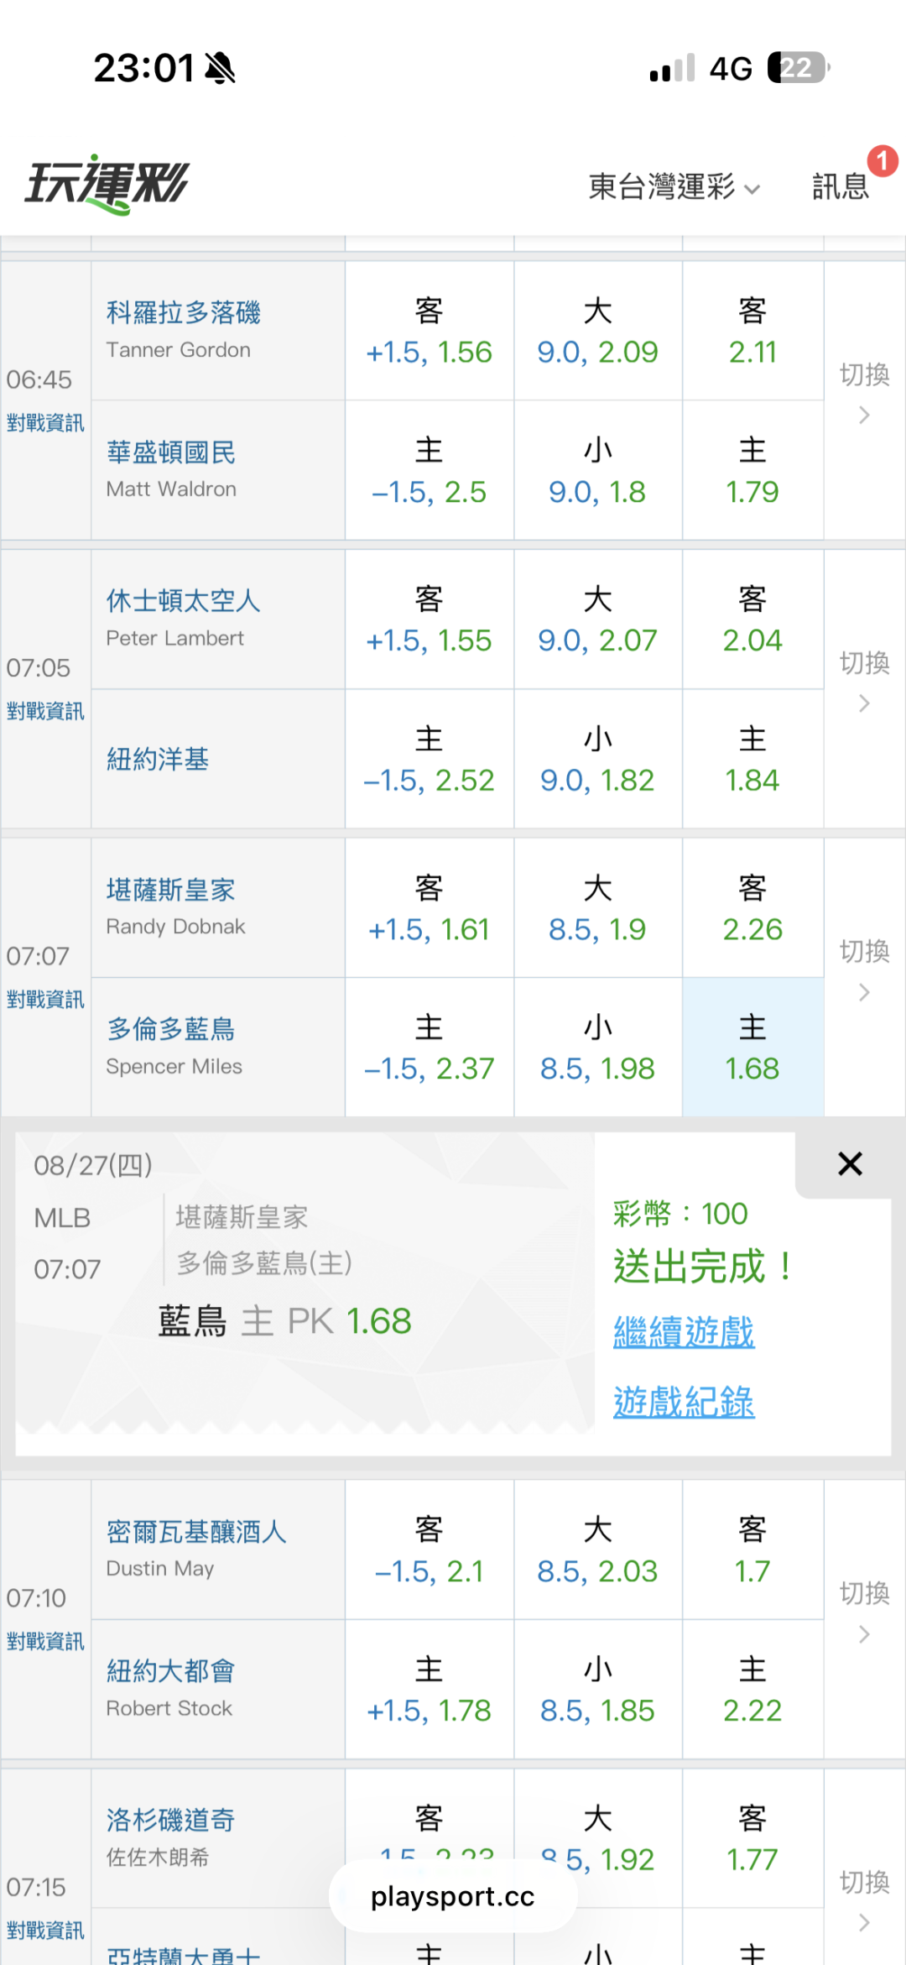The width and height of the screenshot is (906, 1965).
Task: Pick 休士頓太空人 +1.5 spread at 1.55
Action: (x=429, y=619)
